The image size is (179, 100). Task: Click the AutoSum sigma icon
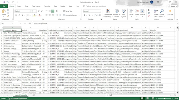[149, 10]
